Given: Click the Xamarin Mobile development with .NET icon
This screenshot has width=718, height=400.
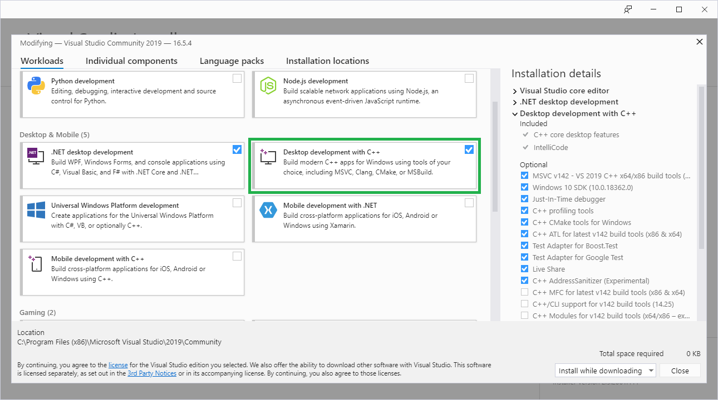Looking at the screenshot, I should (268, 210).
